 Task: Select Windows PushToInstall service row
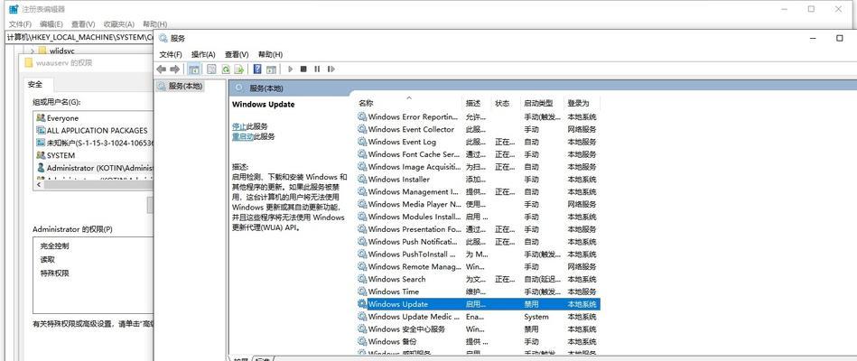pyautogui.click(x=478, y=255)
